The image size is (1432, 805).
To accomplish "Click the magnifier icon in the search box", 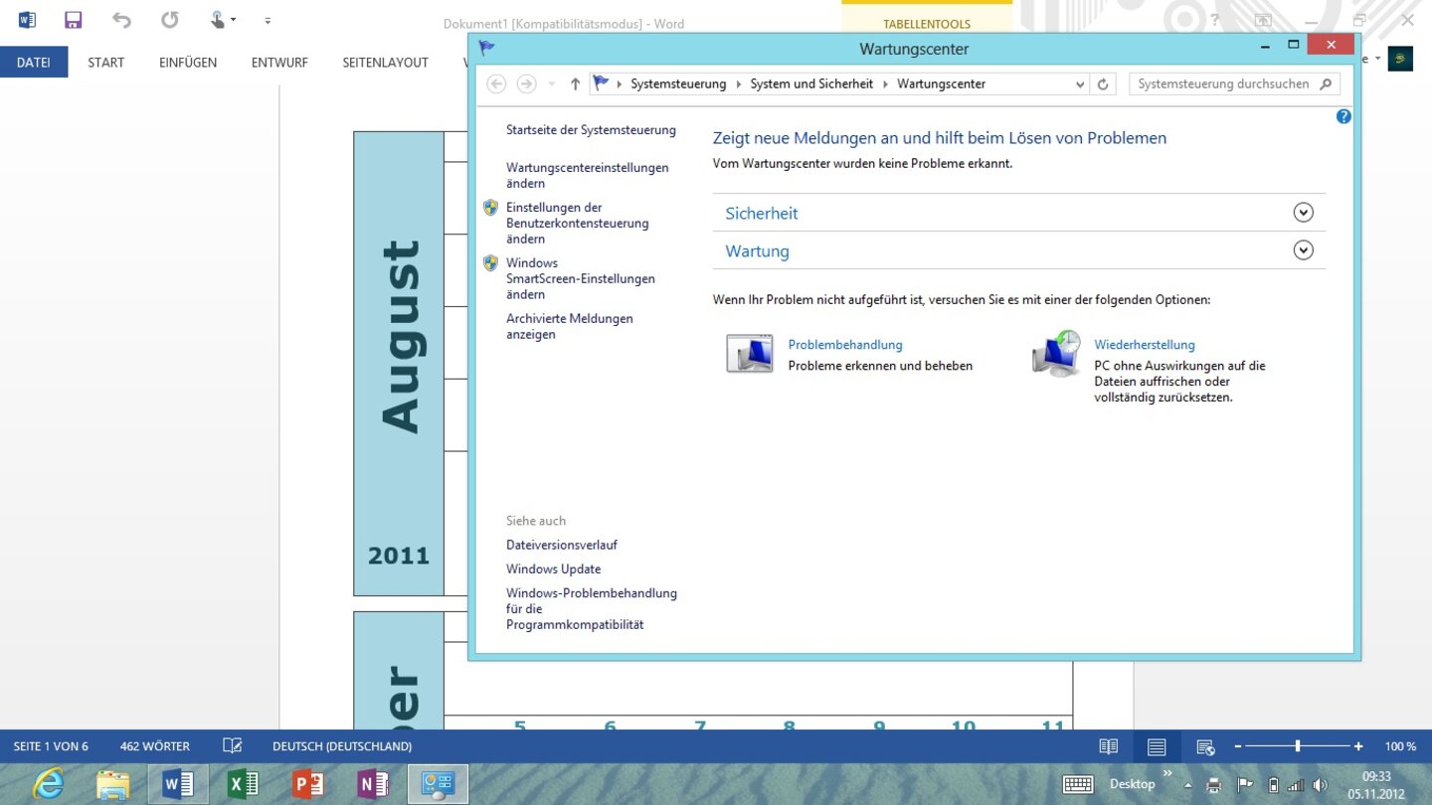I will (x=1326, y=84).
